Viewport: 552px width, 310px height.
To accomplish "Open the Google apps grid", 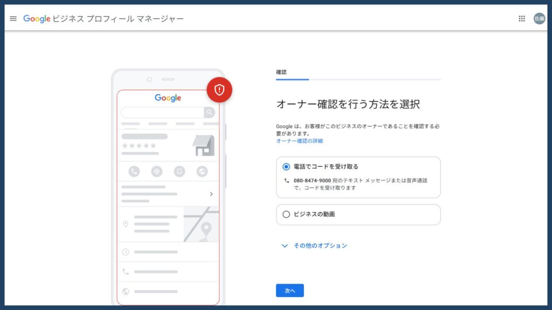I will point(522,19).
